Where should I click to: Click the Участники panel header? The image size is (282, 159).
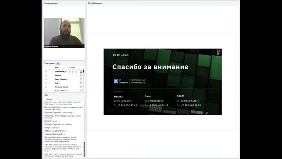click(x=49, y=63)
